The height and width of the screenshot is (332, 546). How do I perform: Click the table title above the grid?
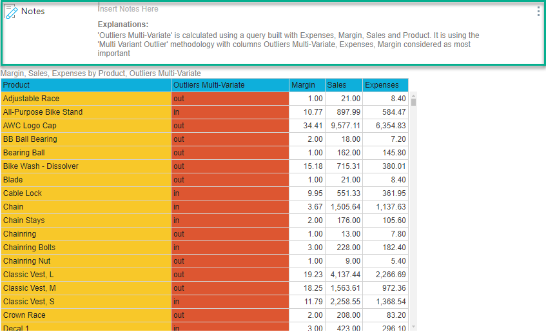click(101, 73)
